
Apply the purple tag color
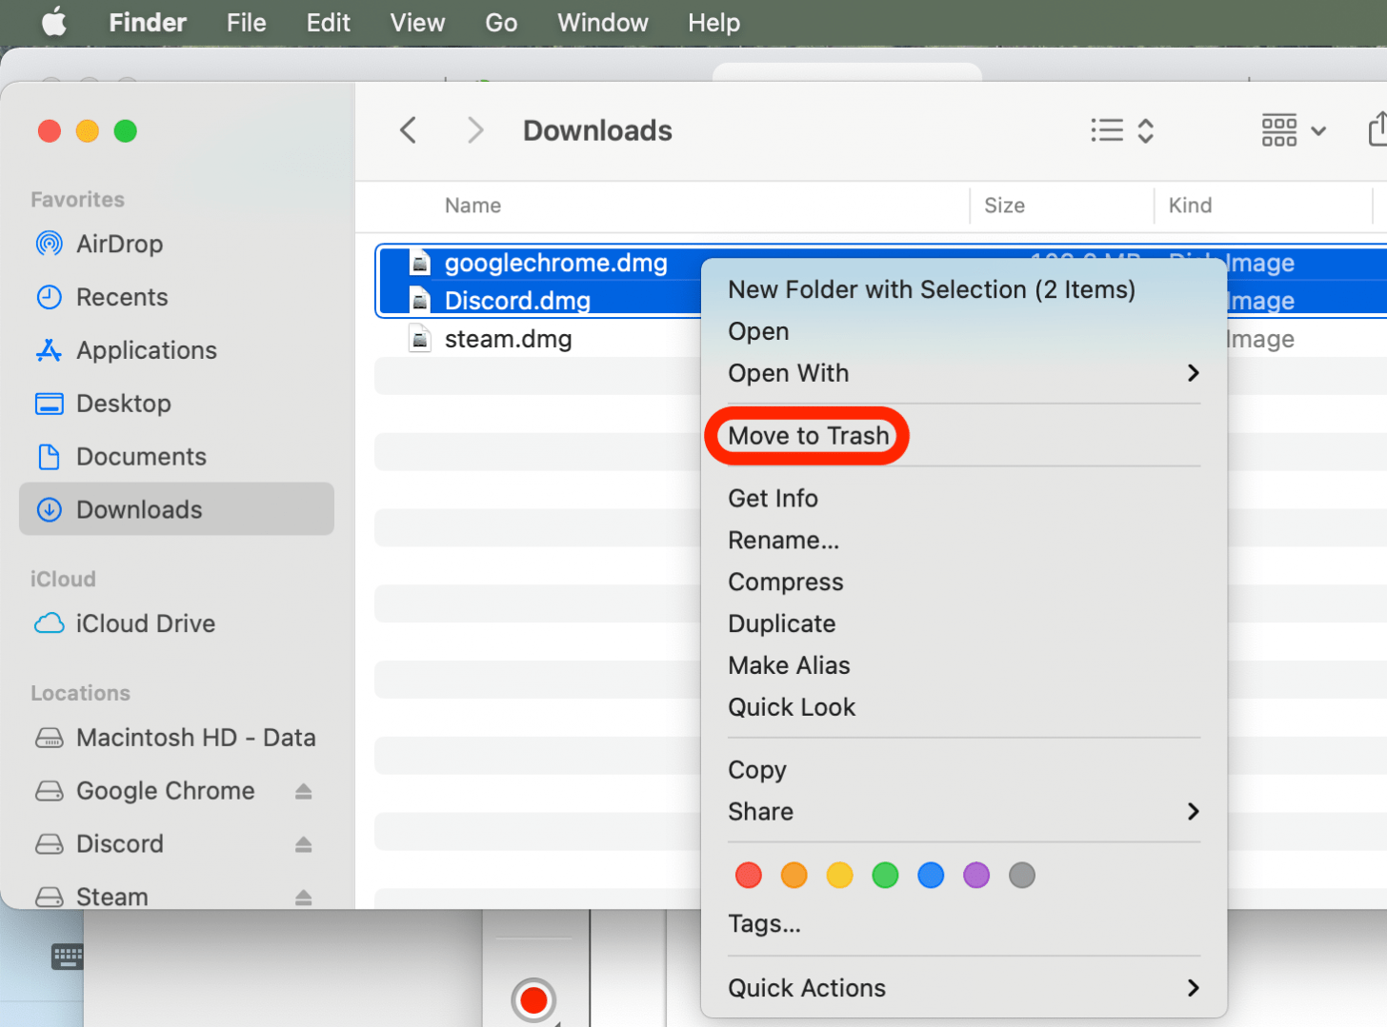[976, 875]
